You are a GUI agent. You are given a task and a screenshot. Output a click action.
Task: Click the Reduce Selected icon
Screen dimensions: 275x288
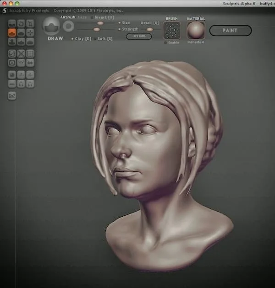[x=21, y=53]
